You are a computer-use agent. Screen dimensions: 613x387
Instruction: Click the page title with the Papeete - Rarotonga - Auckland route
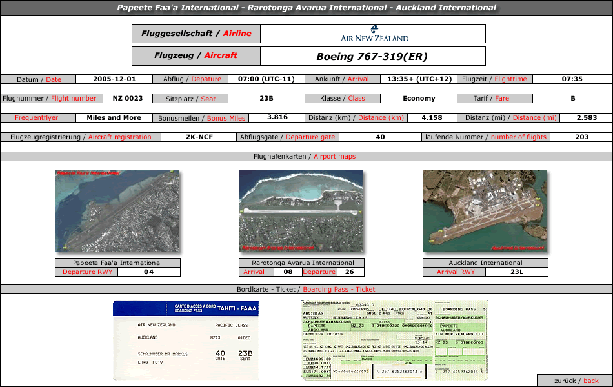point(306,8)
